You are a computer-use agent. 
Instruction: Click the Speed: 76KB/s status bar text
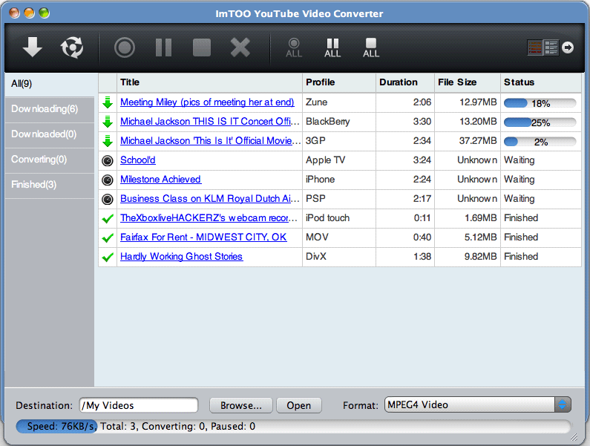(x=62, y=426)
